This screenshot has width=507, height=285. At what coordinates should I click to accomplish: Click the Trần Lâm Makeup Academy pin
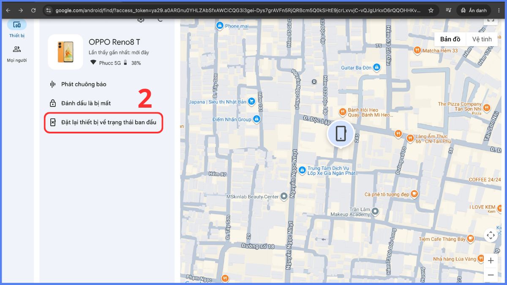[374, 211]
